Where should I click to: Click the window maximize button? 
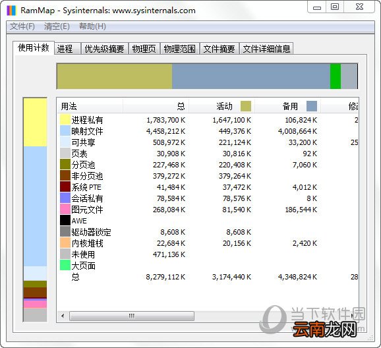pos(335,7)
